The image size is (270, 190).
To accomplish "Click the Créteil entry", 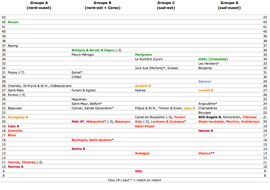I will click(x=77, y=77).
